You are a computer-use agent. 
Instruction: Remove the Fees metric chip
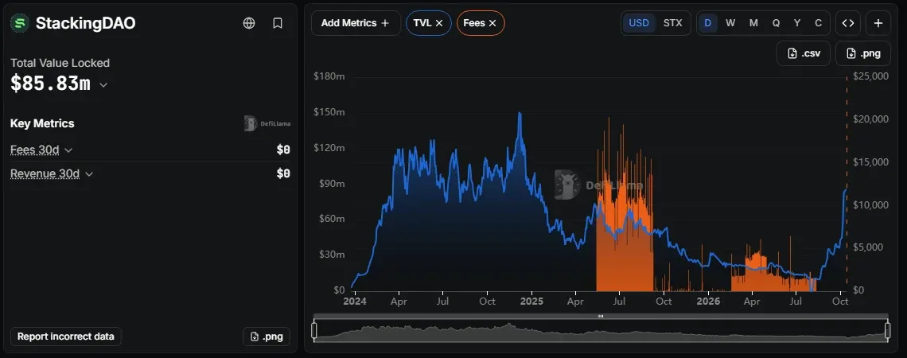click(492, 23)
